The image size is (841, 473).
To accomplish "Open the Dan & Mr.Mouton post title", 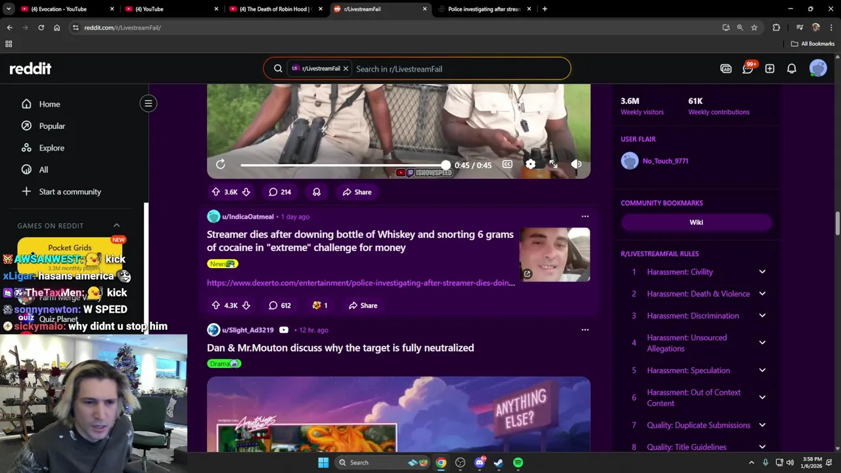I will (340, 348).
